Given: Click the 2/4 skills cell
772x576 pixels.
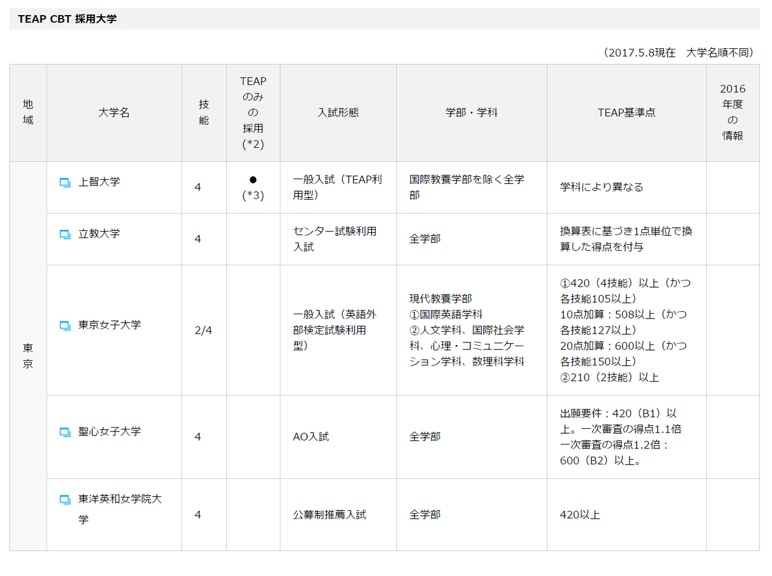Looking at the screenshot, I should 204,331.
